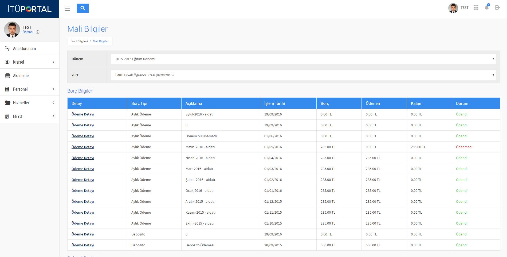Viewport: 507px width, 257px height.
Task: Open Ödeme Detayı for Nisan-2016 aidatı
Action: [83, 158]
